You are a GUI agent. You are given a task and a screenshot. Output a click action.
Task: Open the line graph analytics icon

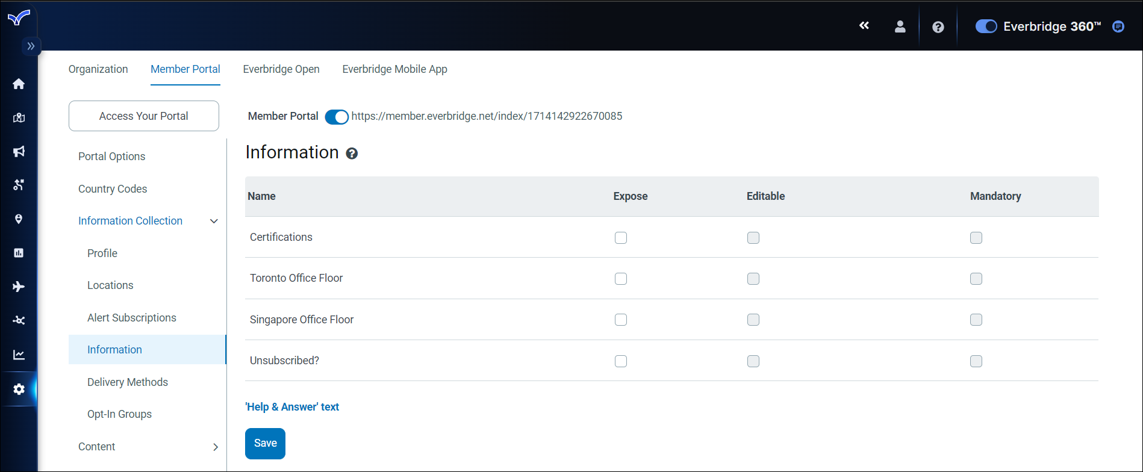click(19, 355)
